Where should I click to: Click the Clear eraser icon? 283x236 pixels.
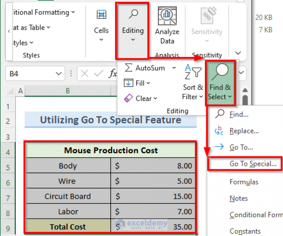click(x=128, y=98)
